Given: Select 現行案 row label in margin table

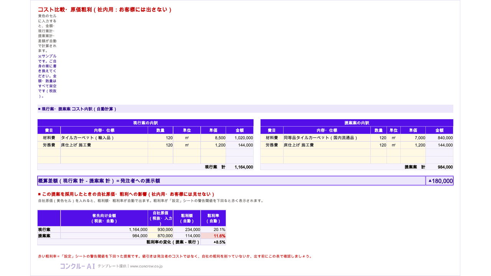Looking at the screenshot, I should [x=49, y=230].
